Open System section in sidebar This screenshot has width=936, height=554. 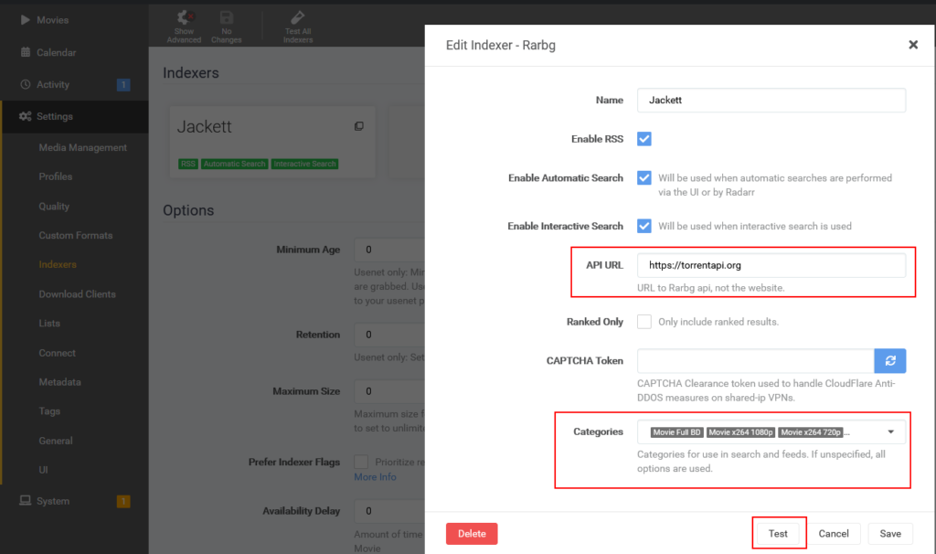click(52, 500)
